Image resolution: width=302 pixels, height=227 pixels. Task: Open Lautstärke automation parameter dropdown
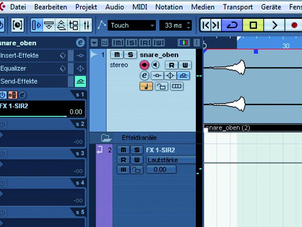coord(171,160)
